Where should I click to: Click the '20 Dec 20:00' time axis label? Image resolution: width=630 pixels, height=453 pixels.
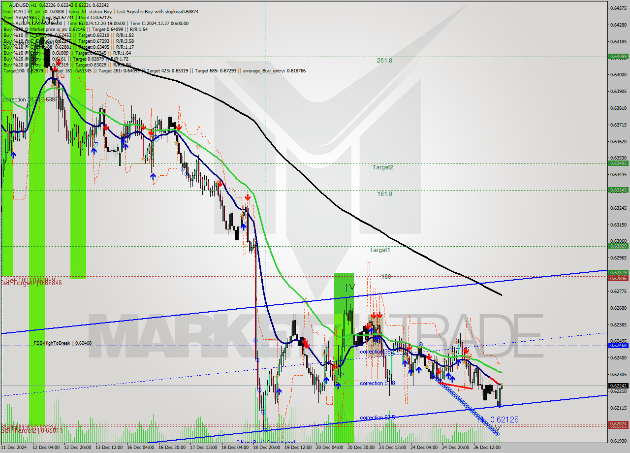(x=361, y=448)
